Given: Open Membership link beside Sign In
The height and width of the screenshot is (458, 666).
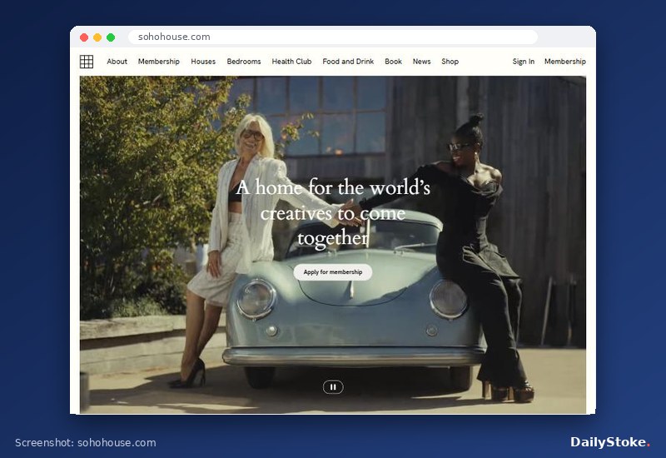Looking at the screenshot, I should pyautogui.click(x=565, y=62).
